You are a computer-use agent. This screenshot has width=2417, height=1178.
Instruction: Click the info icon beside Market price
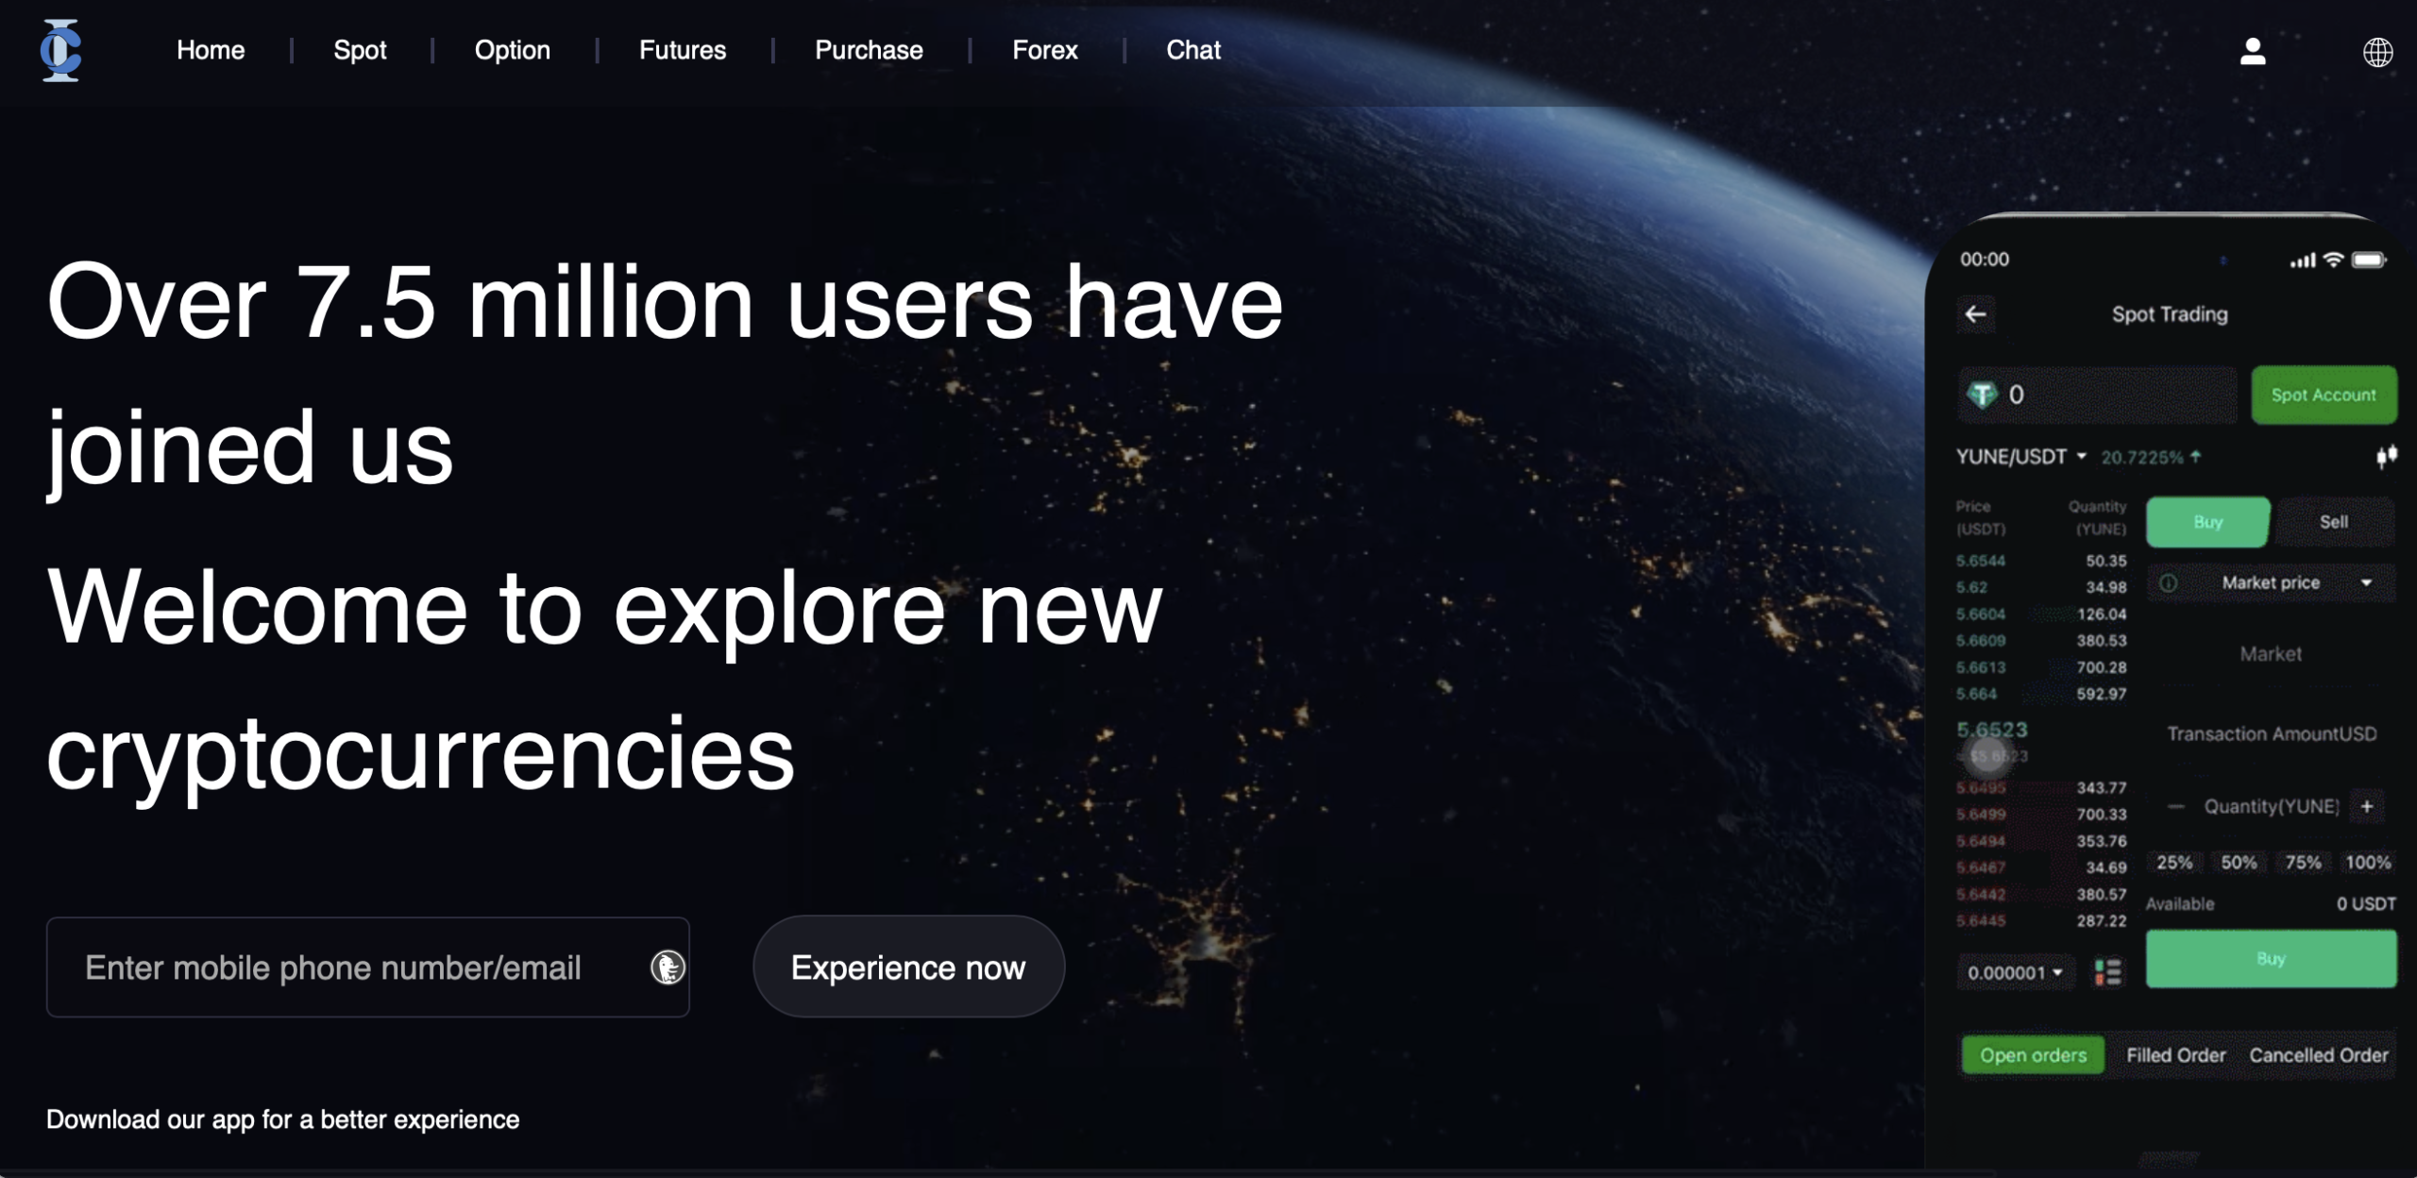(2169, 583)
